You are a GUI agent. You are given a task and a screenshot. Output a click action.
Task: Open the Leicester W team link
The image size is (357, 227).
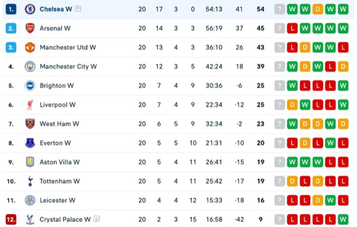(x=57, y=200)
